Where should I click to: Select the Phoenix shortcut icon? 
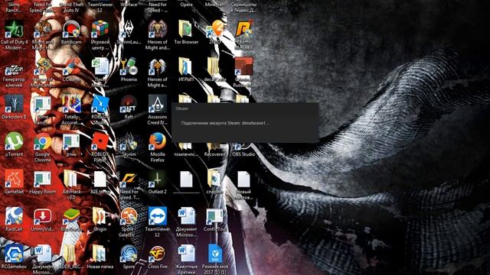point(129,67)
